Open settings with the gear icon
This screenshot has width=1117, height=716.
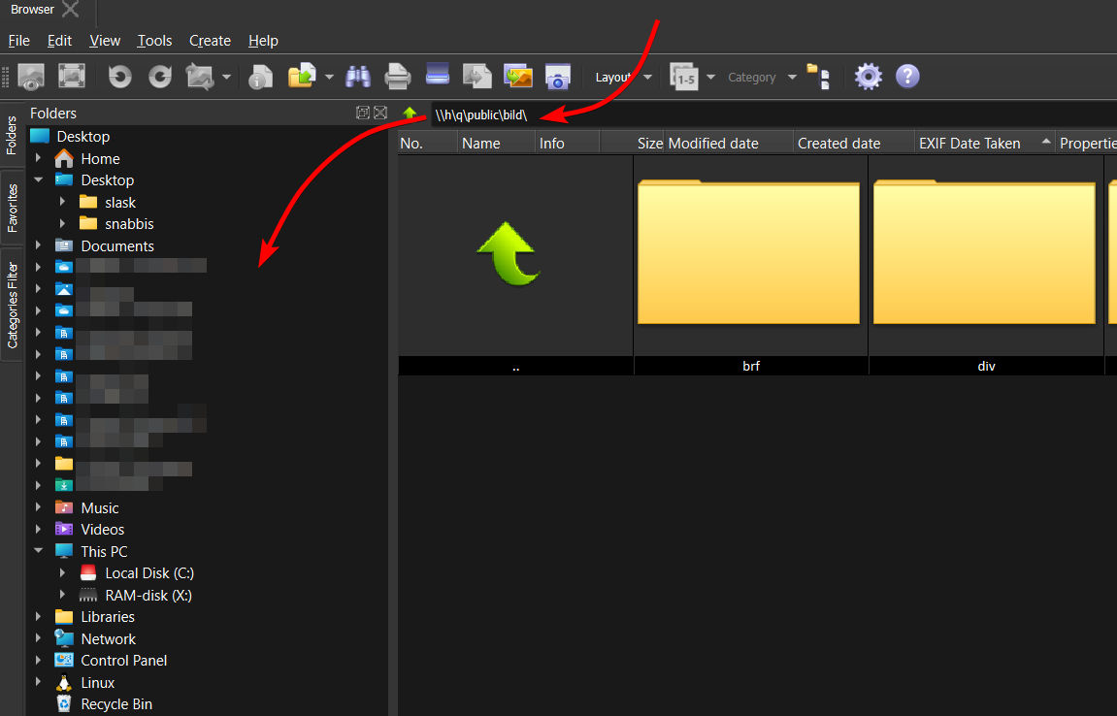868,77
